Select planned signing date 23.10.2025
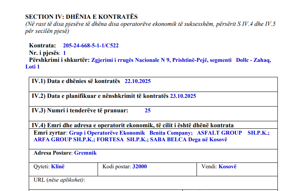The height and width of the screenshot is (191, 305). [x=183, y=96]
